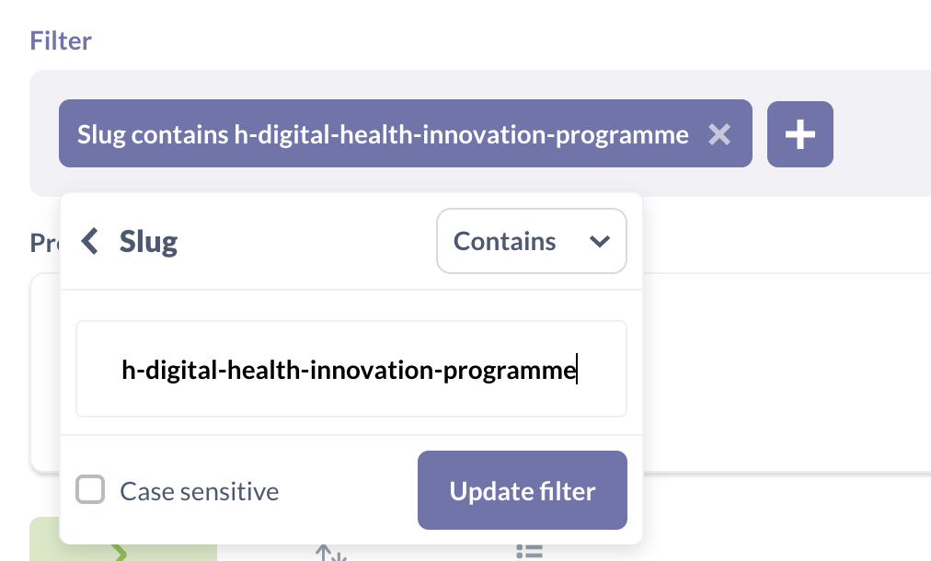
Task: Select the Filter section heading
Action: (x=60, y=40)
